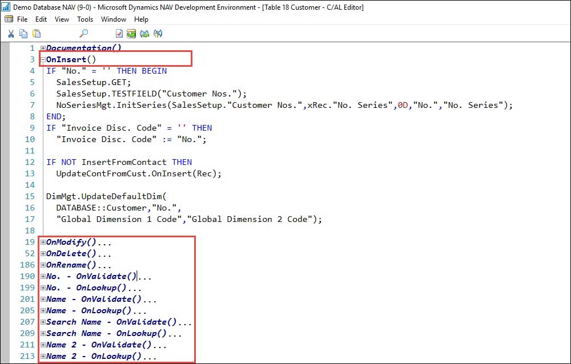Click the 'DATABASE::Customer,"No.",' line
The image size is (571, 364).
pos(118,208)
